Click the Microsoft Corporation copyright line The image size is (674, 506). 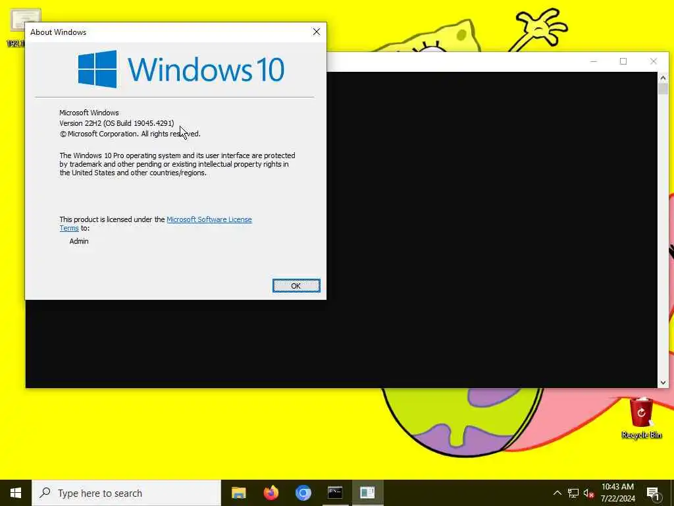coord(130,134)
